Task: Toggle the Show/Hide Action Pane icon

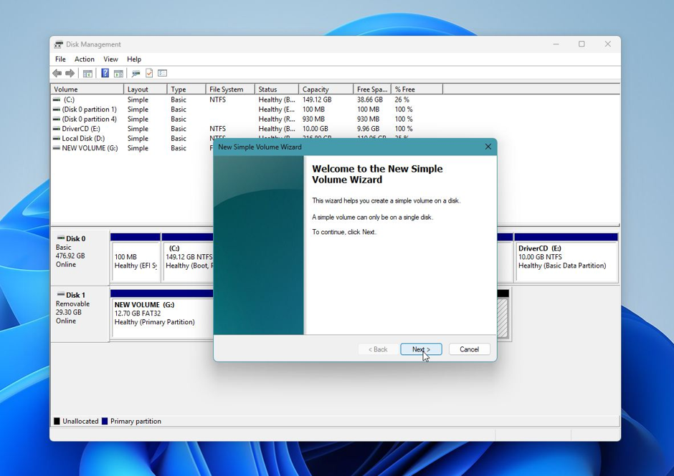Action: point(118,74)
